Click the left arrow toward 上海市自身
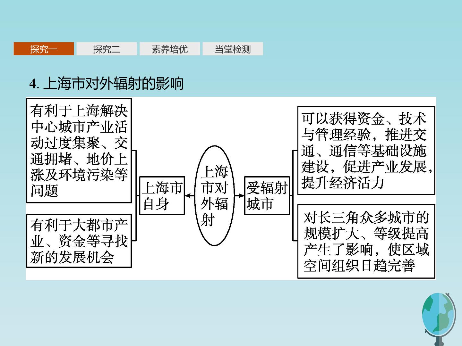 pos(190,195)
